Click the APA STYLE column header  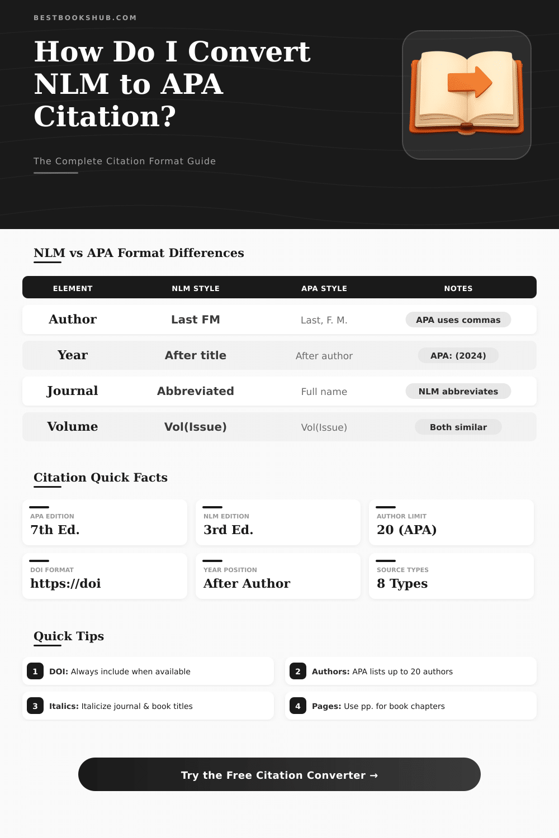click(324, 288)
